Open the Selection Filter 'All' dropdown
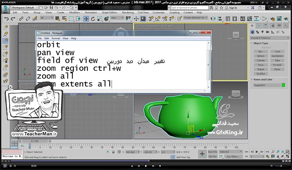Screen dimensions: 292x170 (47, 18)
